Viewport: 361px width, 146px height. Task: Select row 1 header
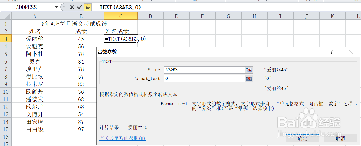point(6,24)
